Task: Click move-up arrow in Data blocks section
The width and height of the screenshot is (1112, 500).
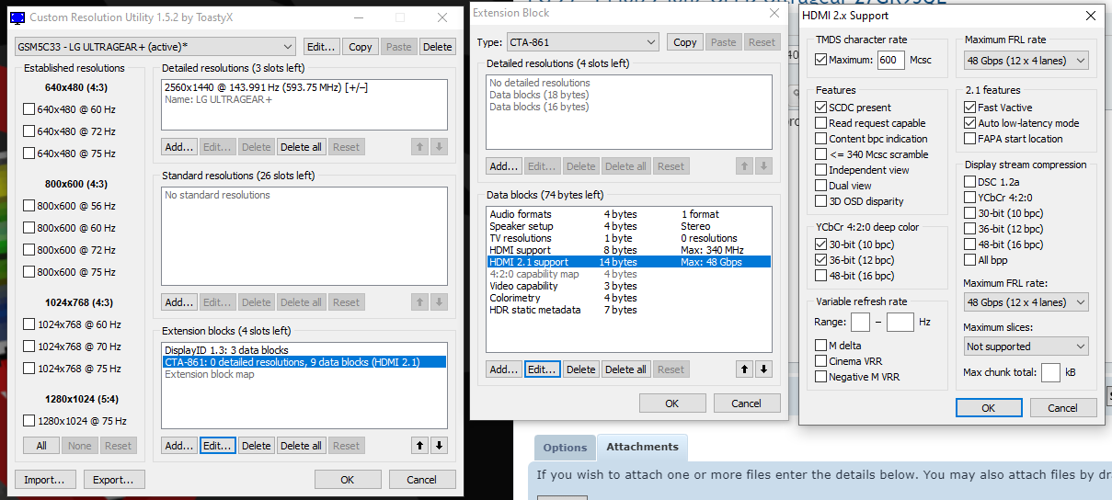Action: [x=744, y=369]
